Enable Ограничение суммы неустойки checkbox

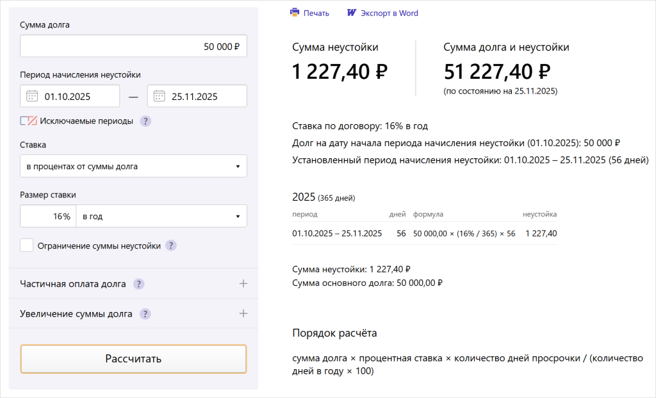27,245
